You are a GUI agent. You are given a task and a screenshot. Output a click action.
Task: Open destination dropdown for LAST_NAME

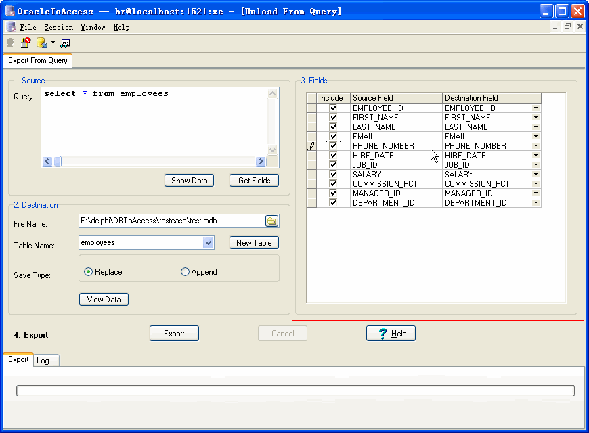(x=536, y=127)
